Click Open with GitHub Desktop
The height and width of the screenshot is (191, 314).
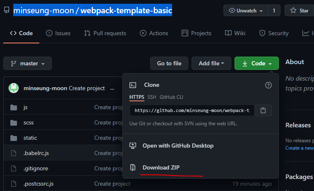[178, 146]
